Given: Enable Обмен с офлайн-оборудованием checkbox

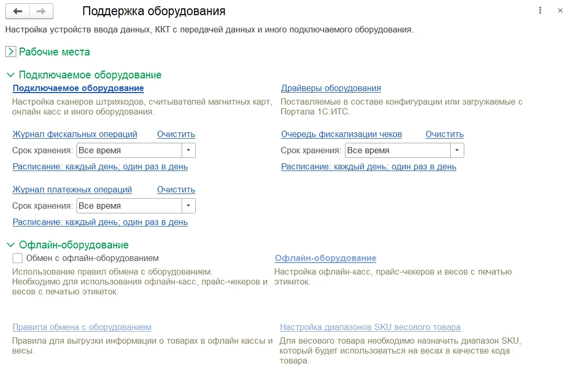Looking at the screenshot, I should click(17, 258).
